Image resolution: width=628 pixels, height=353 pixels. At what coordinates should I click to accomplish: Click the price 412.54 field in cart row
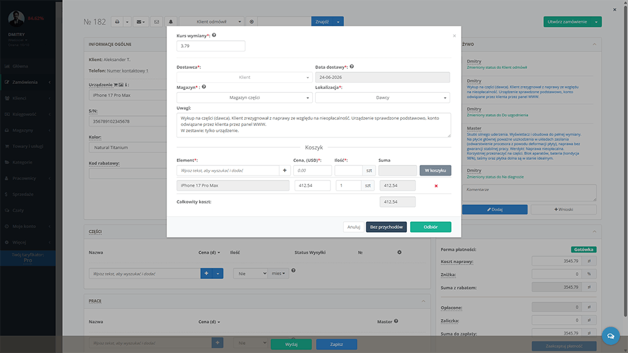click(312, 186)
